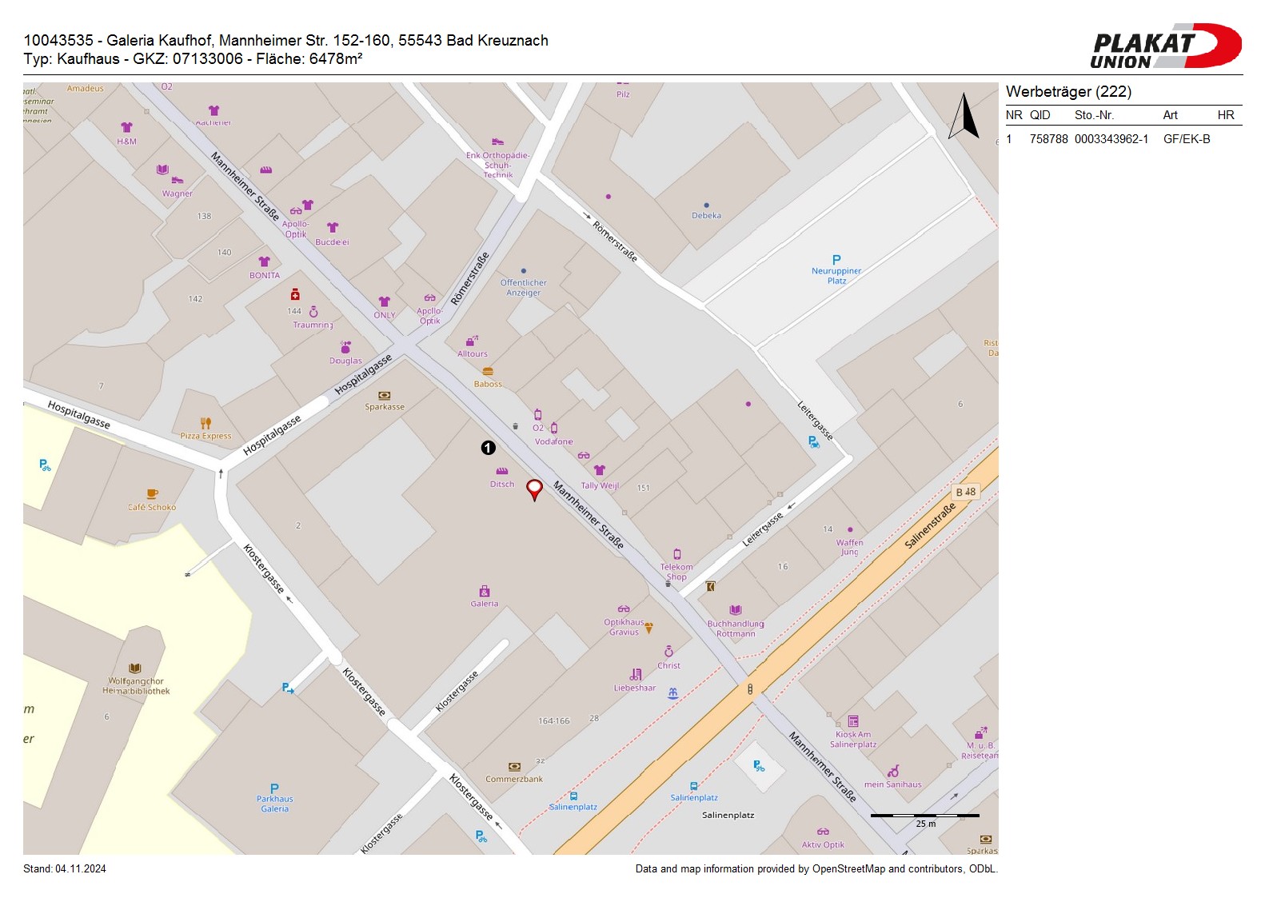The width and height of the screenshot is (1269, 898).
Task: Click the B 48 road sign label
Action: pyautogui.click(x=966, y=492)
